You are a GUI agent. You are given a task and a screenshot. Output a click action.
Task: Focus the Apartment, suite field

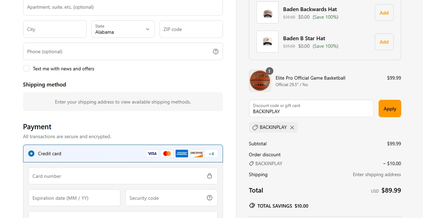(x=123, y=7)
